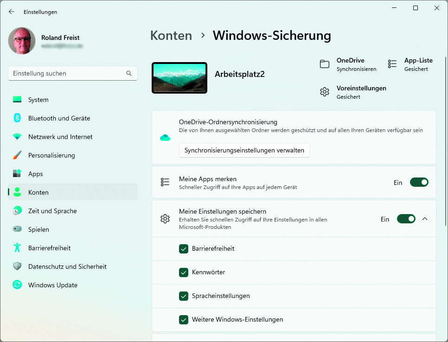Click the Bluetooth icon in sidebar
The image size is (448, 342).
17,118
